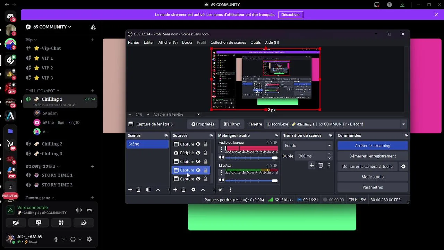Collapse the STORY TIME category
This screenshot has height=250, width=444.
click(x=42, y=166)
